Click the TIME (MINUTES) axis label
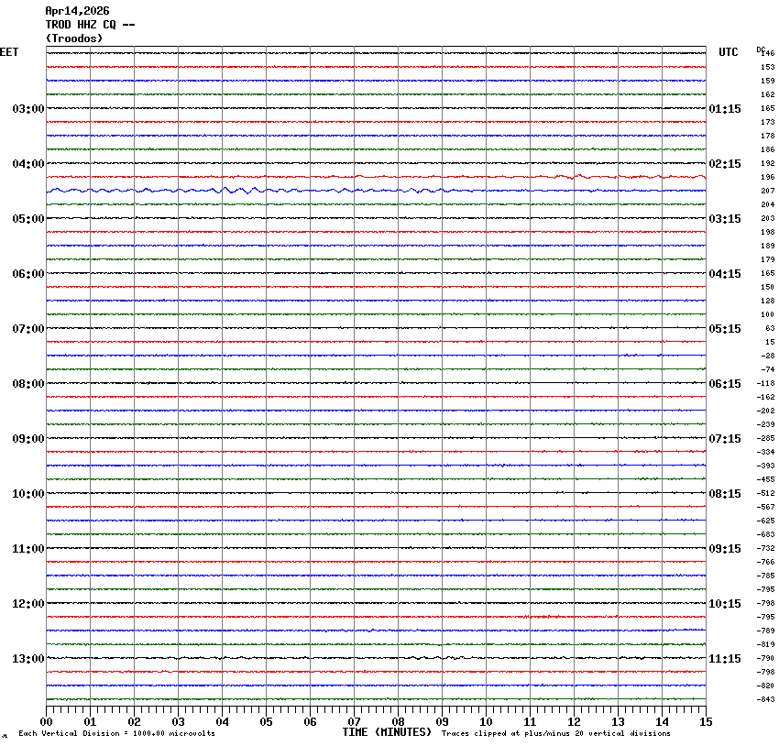Viewport: 779px width, 746px height. click(x=387, y=732)
